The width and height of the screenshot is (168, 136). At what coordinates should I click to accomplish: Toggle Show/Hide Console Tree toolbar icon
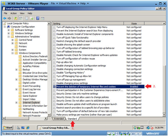tap(21, 19)
